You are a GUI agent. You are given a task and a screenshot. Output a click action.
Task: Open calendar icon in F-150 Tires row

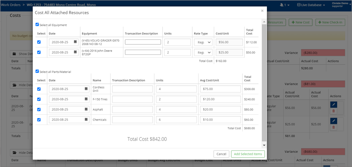pyautogui.click(x=86, y=99)
